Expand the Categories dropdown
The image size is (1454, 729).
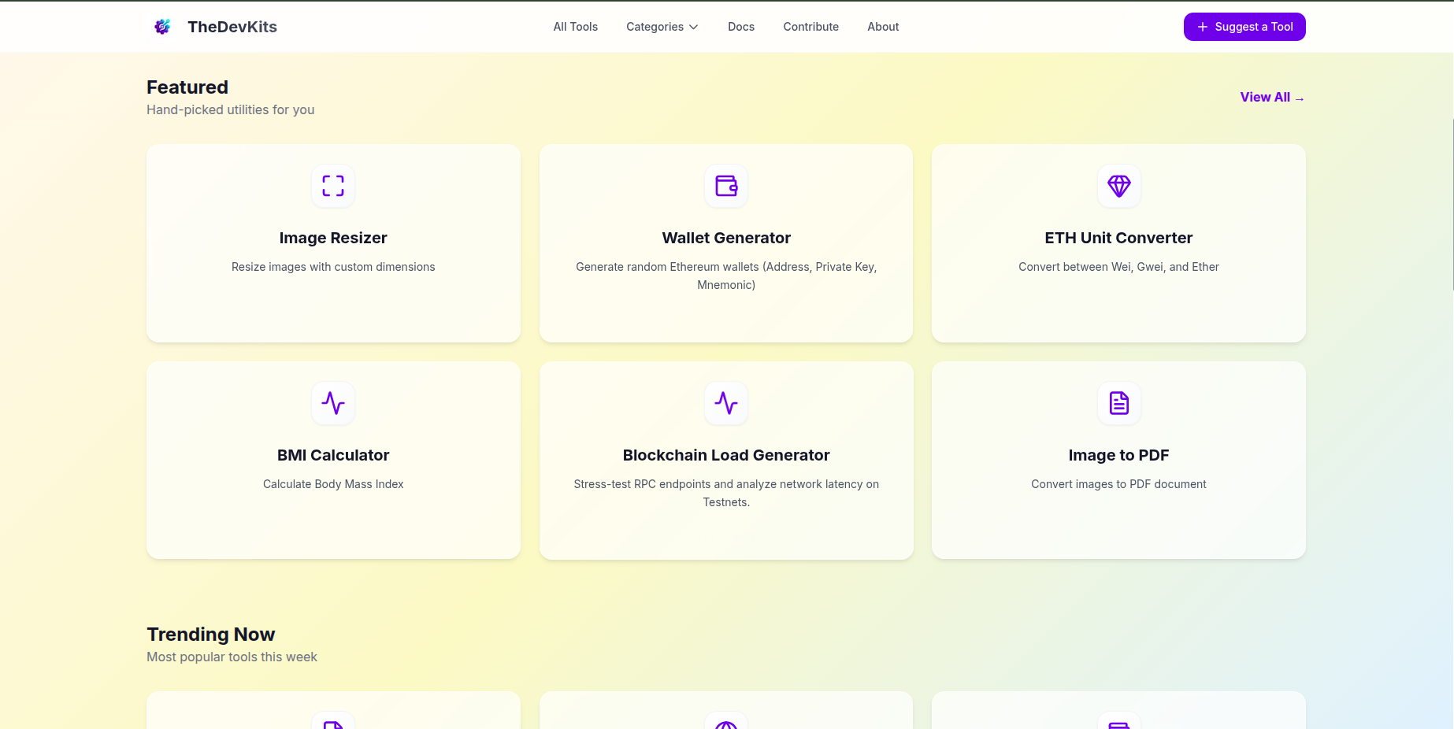pyautogui.click(x=662, y=26)
